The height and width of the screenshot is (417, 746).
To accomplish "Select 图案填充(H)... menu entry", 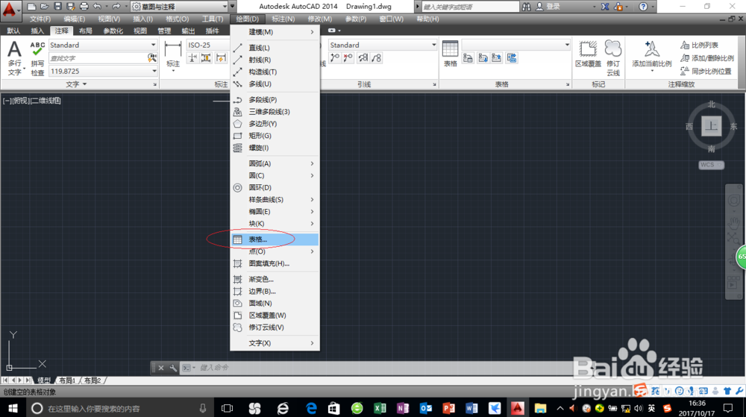I will pyautogui.click(x=275, y=263).
